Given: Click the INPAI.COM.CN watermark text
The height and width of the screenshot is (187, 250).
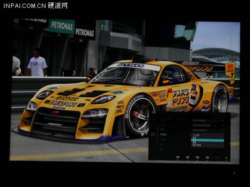Looking at the screenshot, I should pyautogui.click(x=24, y=6).
